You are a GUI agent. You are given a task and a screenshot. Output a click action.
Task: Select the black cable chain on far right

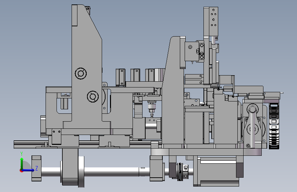[x=274, y=126]
